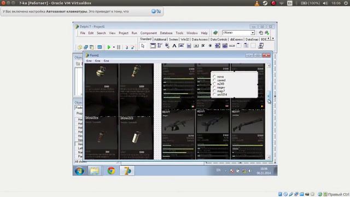Select the xm1014 radio button
Viewport: 350px width, 197px height.
[x=214, y=95]
